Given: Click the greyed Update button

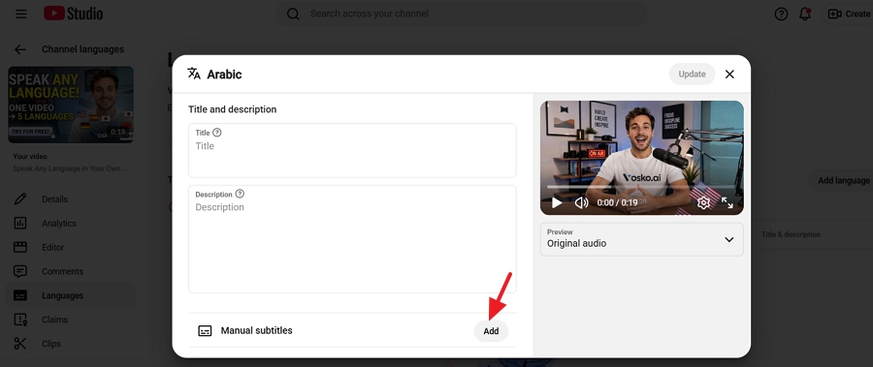Looking at the screenshot, I should [x=692, y=74].
